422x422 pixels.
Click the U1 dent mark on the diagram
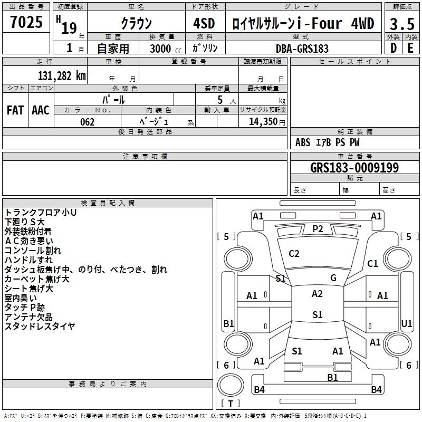point(407,323)
